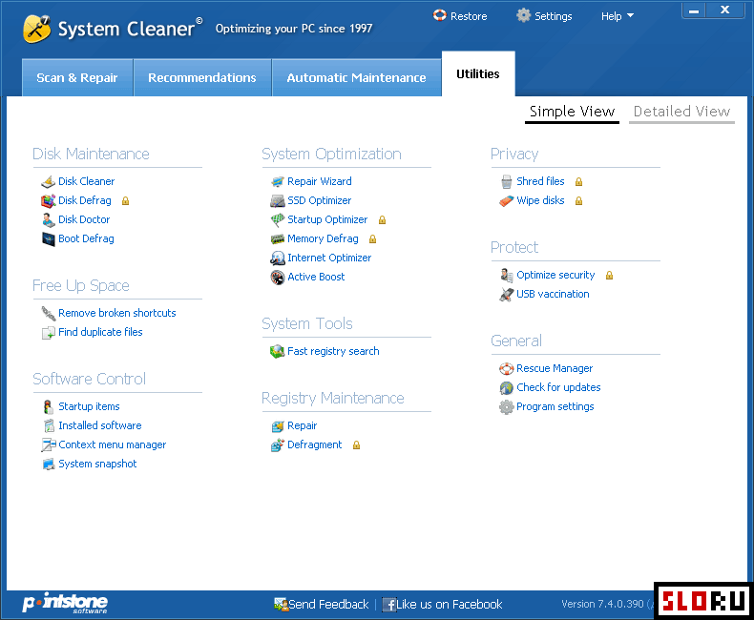Open the Help dropdown menu

click(617, 16)
